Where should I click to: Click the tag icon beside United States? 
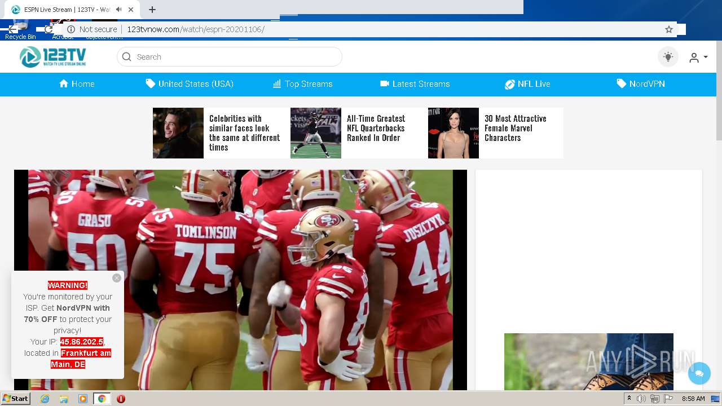pos(150,83)
